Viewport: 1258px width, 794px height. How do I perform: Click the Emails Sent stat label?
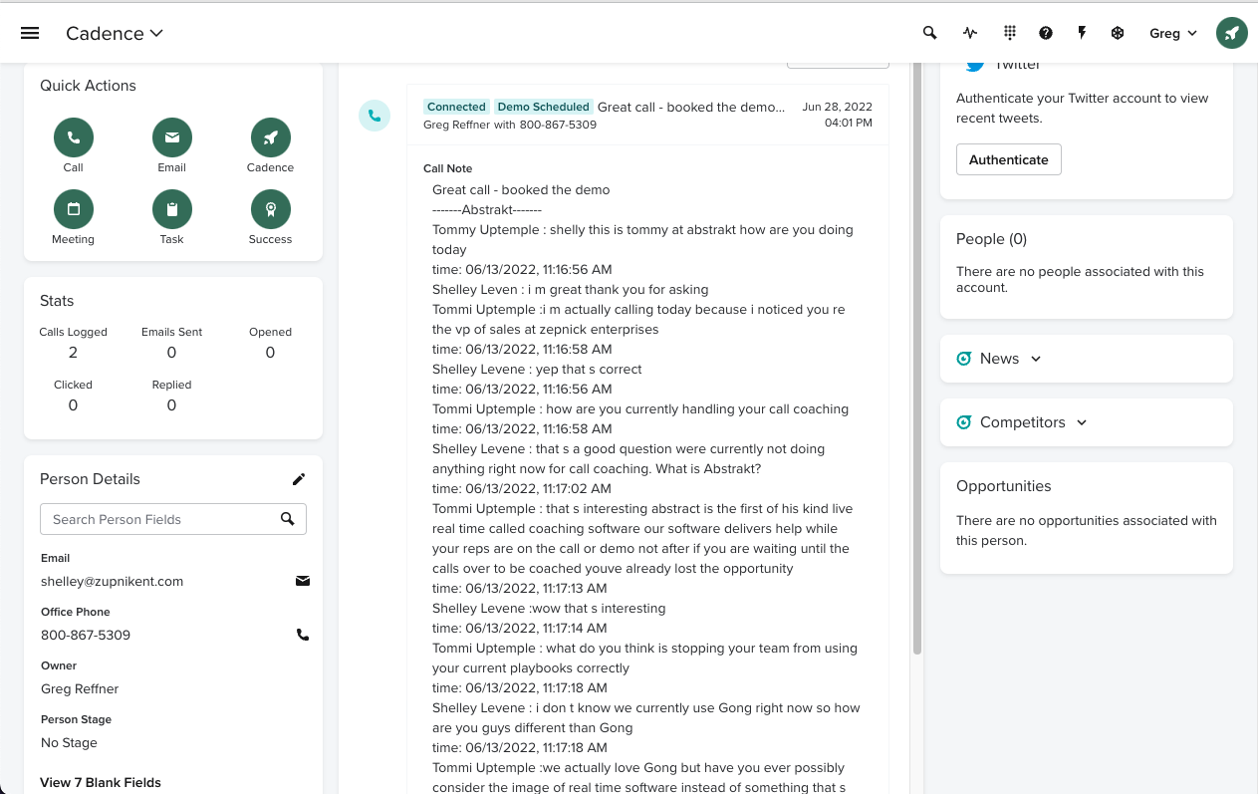172,332
